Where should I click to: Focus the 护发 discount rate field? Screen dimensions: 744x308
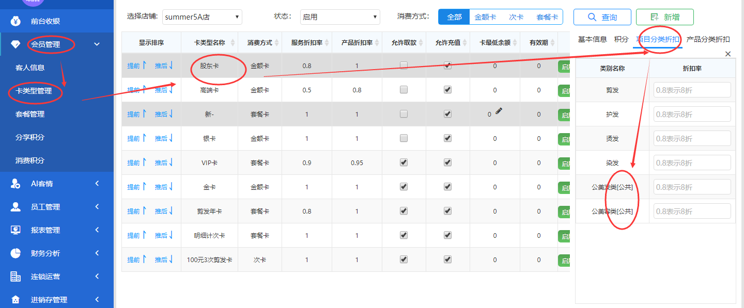(692, 114)
